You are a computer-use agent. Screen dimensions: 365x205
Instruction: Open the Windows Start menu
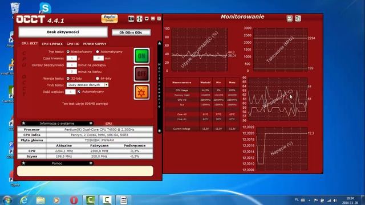click(x=7, y=200)
